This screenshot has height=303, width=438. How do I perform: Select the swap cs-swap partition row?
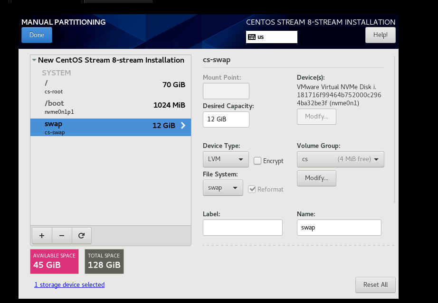click(x=111, y=128)
